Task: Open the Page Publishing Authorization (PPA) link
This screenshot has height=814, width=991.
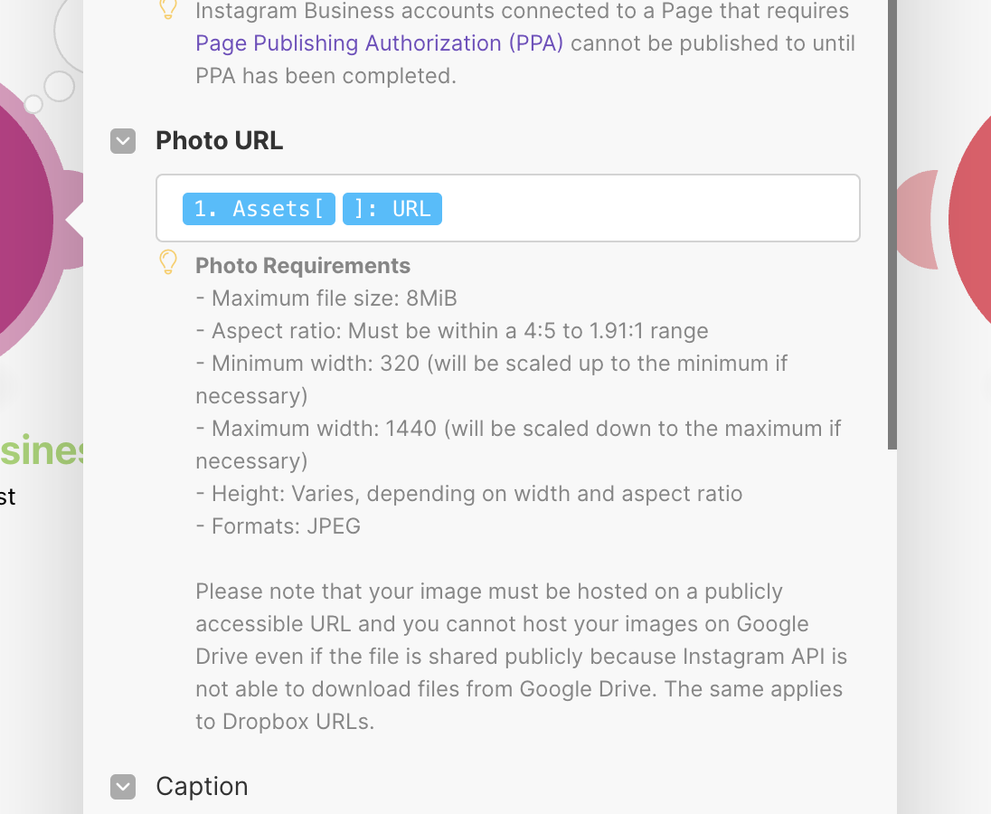Action: tap(380, 43)
